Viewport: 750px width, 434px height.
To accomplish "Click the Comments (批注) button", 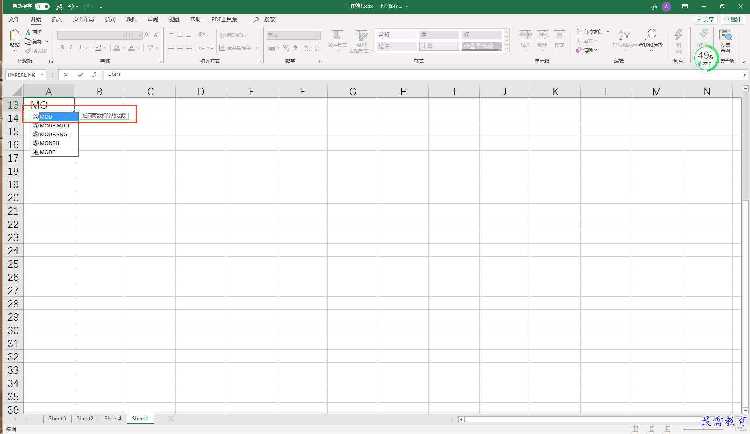I will [733, 20].
